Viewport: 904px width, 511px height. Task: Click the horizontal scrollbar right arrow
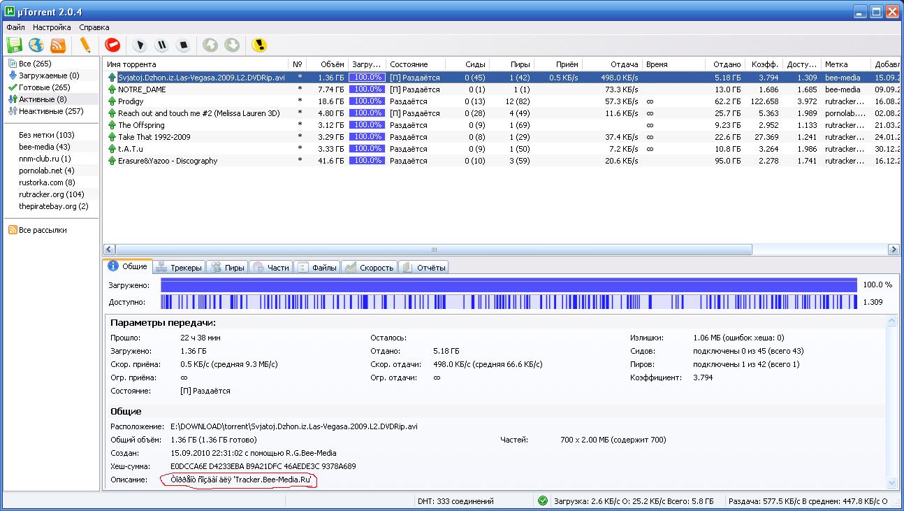click(894, 250)
